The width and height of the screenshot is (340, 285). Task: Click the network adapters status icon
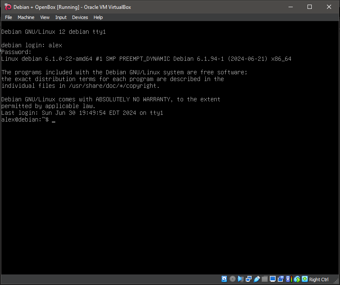(249, 279)
